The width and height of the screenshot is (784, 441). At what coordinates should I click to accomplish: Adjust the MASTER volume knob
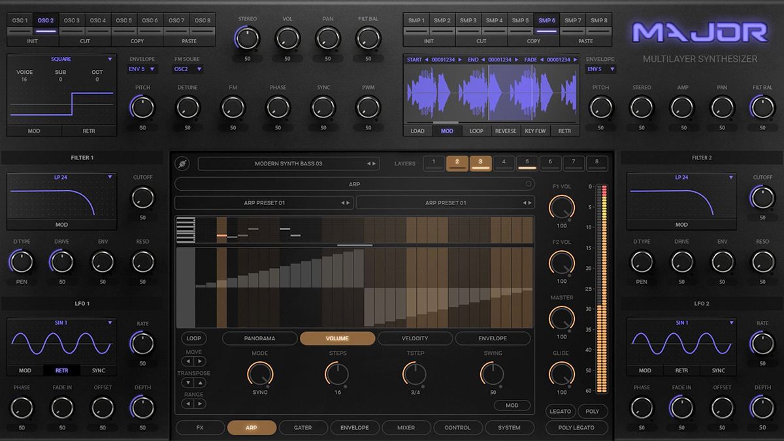561,319
